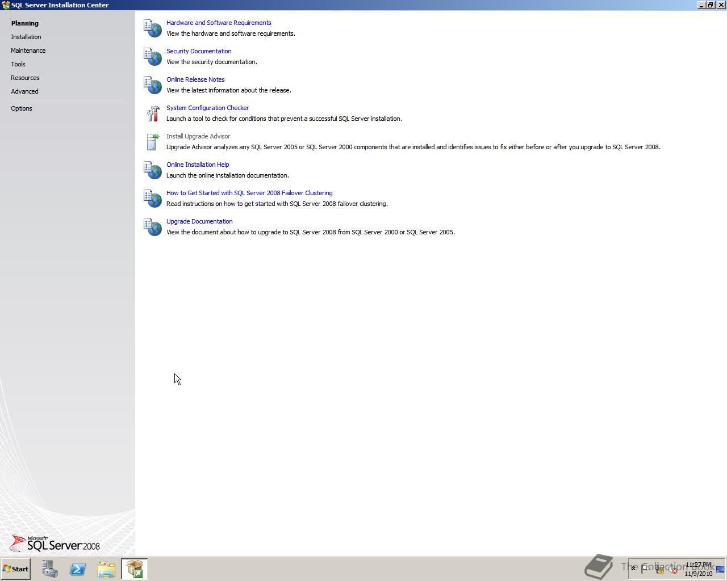Click the Install Upgrade Advisor link
Screen dimensions: 727x581
point(198,136)
